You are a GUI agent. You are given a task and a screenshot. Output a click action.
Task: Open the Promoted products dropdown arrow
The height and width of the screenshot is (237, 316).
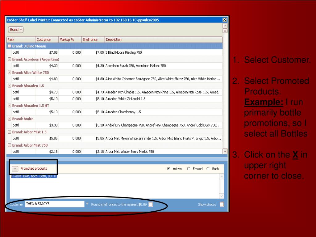click(15, 169)
